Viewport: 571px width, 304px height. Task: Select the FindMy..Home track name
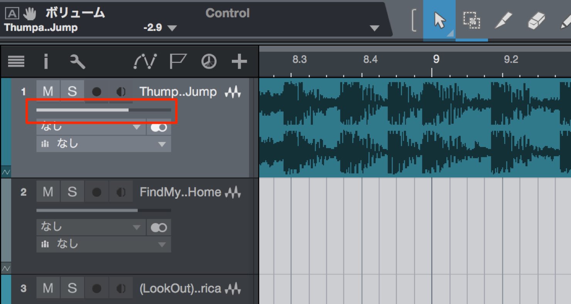(180, 192)
